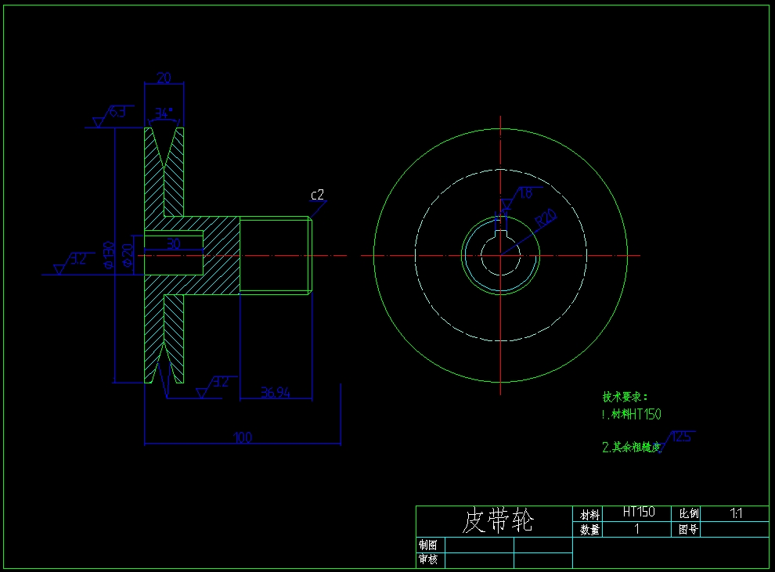
Task: Click the 34° groove angle dimension
Action: click(x=164, y=113)
